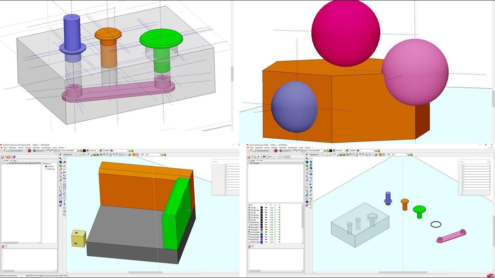Click blue info icon in Würfel window side toolbar
Image resolution: width=495 pixels, height=278 pixels.
61,202
